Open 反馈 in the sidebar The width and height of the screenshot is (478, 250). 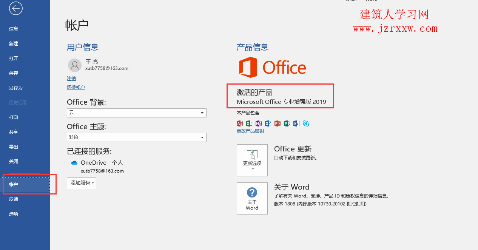point(14,199)
